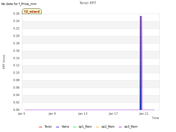This screenshot has width=176, height=132.
Task: Click the PPT (mm) y-axis label
Action: click(x=4, y=62)
